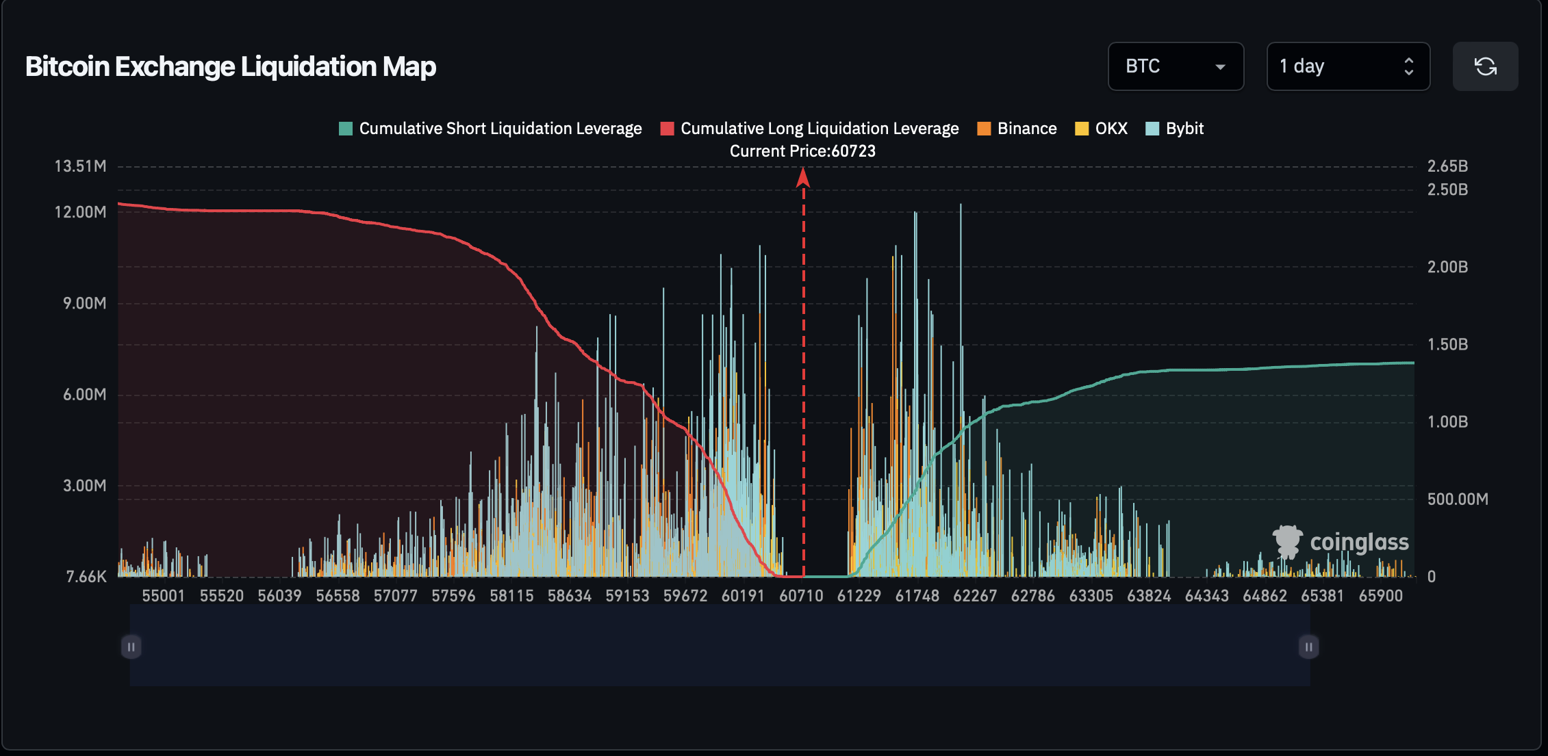The width and height of the screenshot is (1548, 756).
Task: Click the 55001 x-axis price label
Action: (164, 596)
